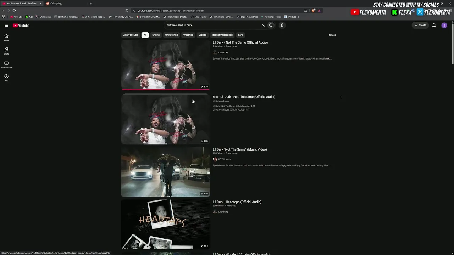Go to Home in YouTube sidebar

pos(6,37)
